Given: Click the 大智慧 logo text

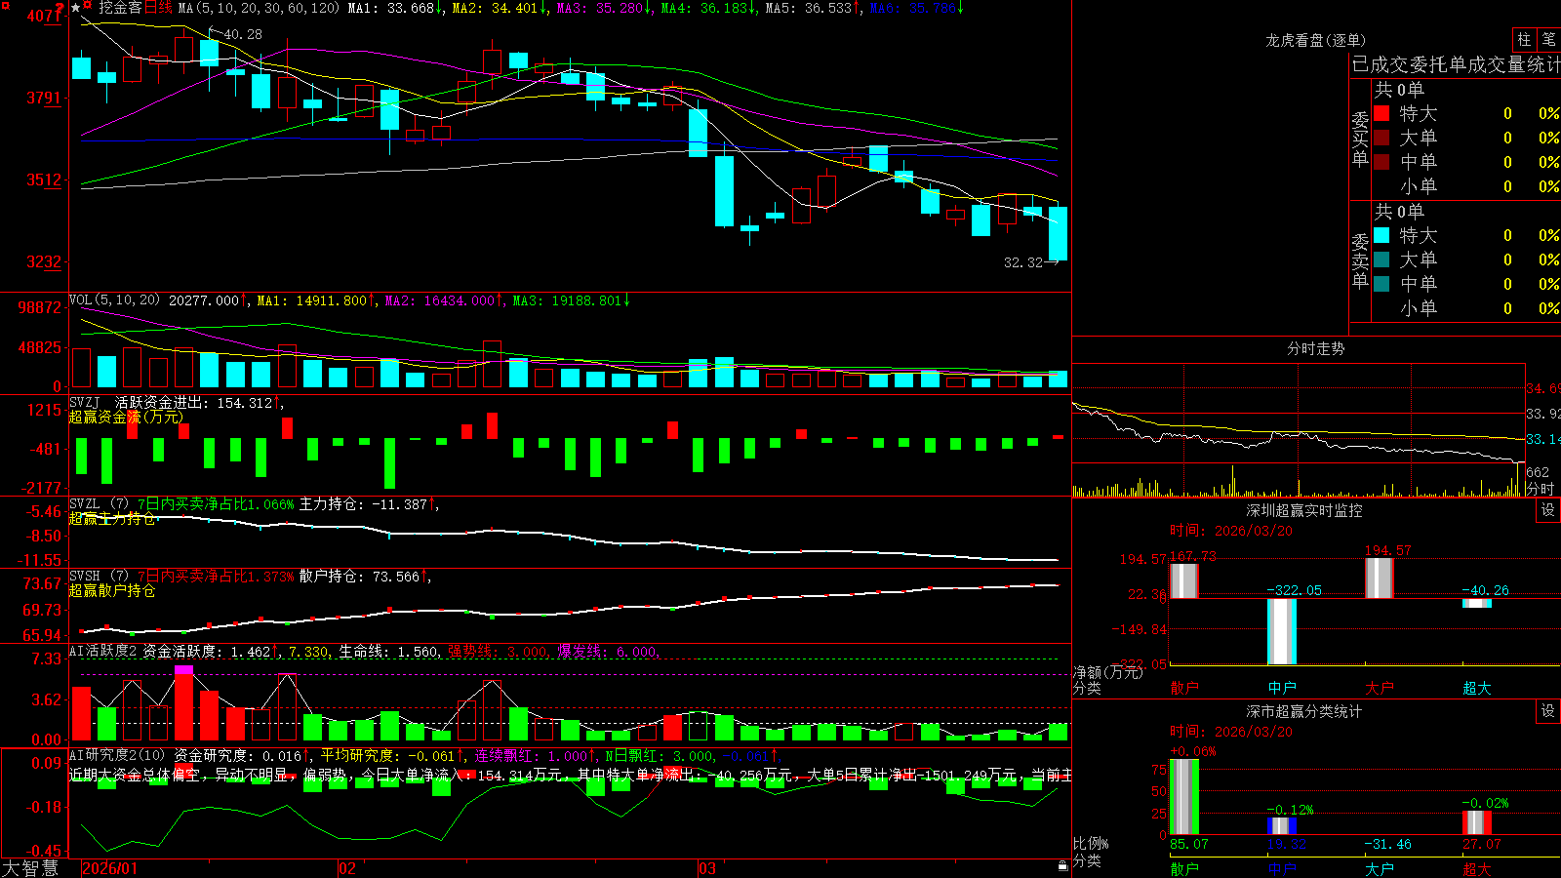Looking at the screenshot, I should click(x=30, y=868).
